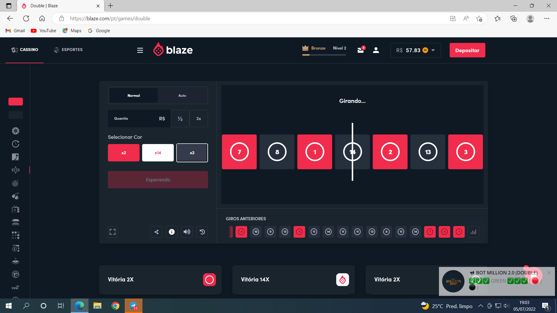Viewport: 557px width, 313px height.
Task: Open the candlestick crash game sidebar icon
Action: [x=16, y=170]
